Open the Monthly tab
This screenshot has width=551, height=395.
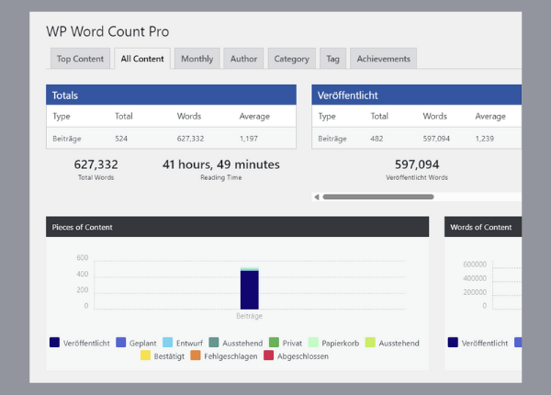[x=197, y=59]
